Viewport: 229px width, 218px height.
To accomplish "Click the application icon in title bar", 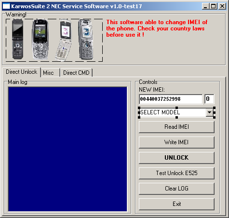I will coord(6,6).
